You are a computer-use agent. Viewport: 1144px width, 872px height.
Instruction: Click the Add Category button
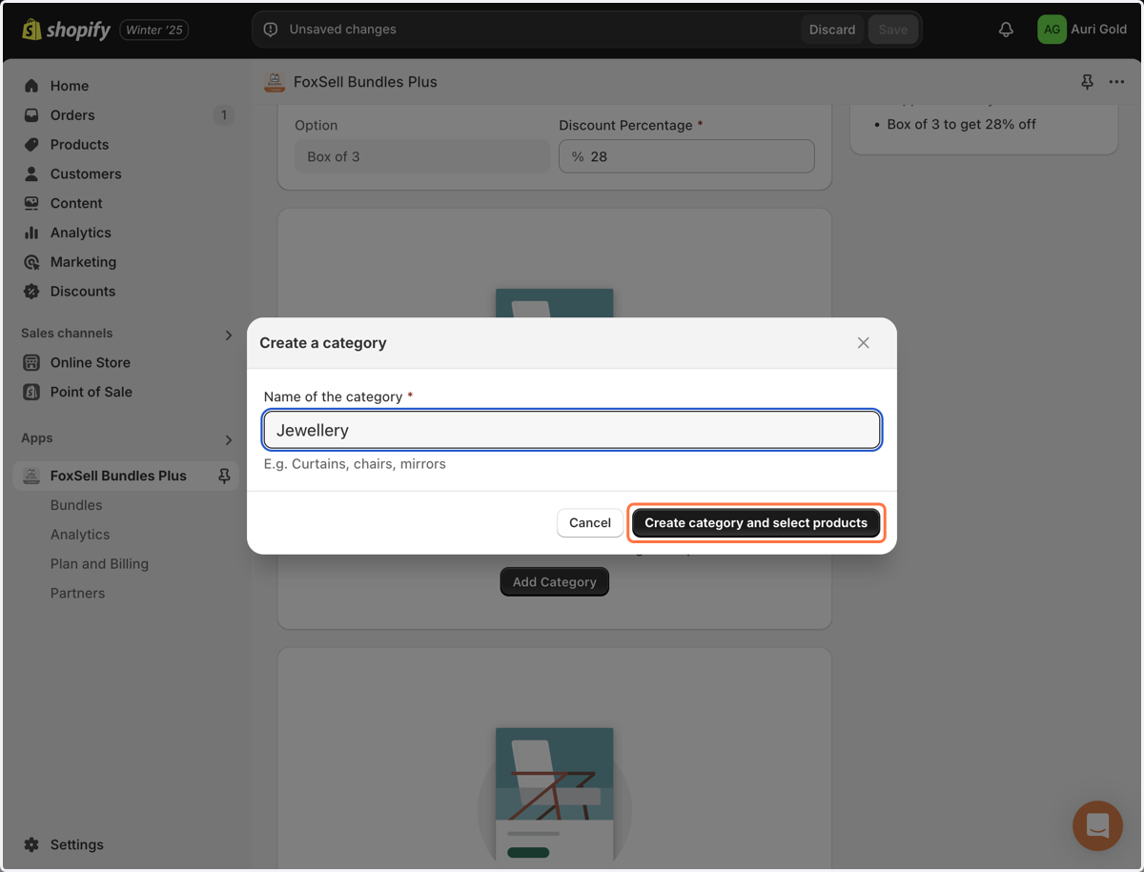pyautogui.click(x=554, y=582)
